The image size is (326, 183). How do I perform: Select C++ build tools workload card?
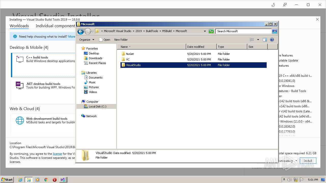point(43,65)
